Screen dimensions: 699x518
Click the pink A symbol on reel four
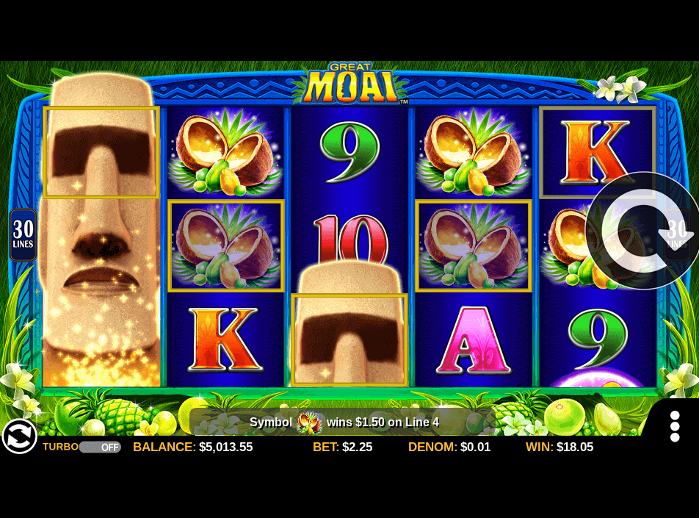[474, 340]
